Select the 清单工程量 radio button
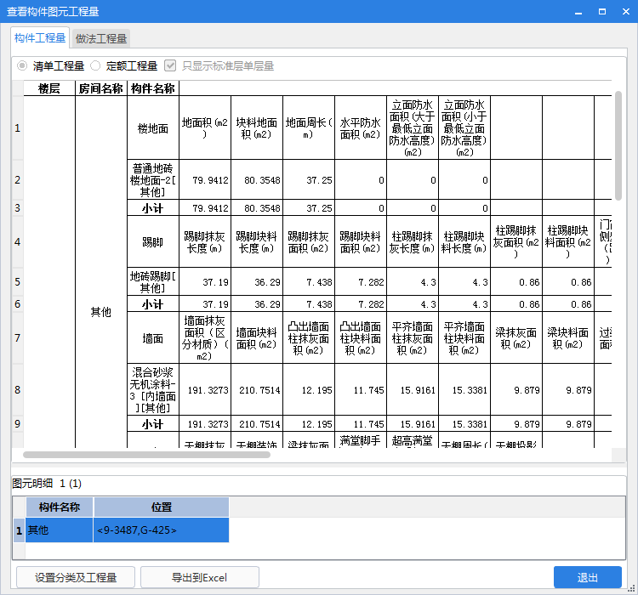The image size is (638, 595). pos(22,65)
